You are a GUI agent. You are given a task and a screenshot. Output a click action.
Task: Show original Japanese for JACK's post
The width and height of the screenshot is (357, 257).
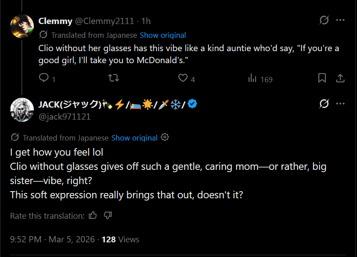(134, 138)
